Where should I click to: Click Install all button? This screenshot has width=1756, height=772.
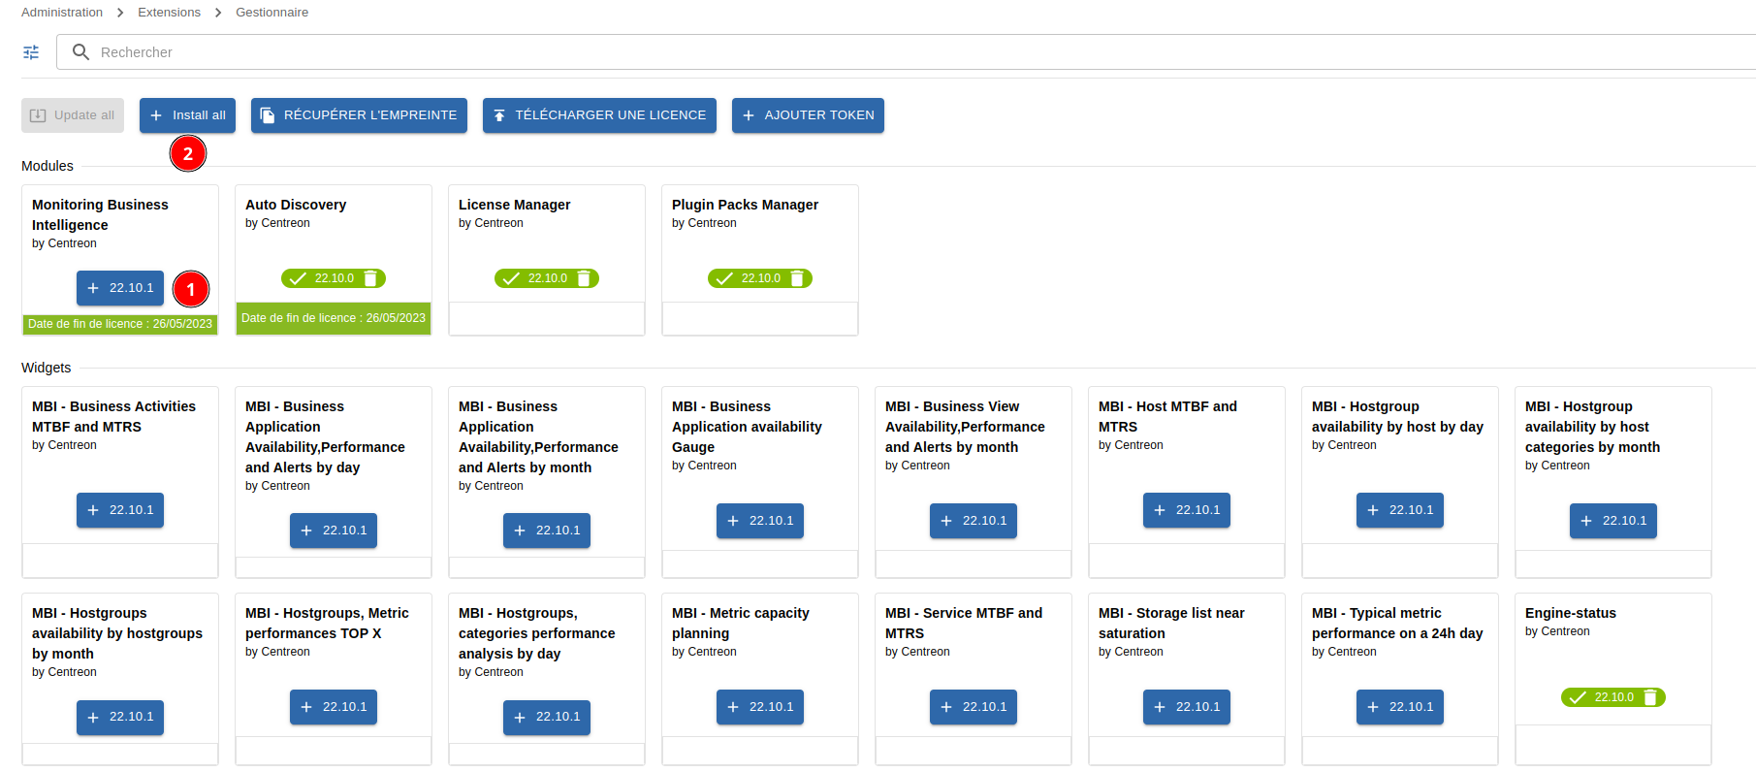(x=188, y=115)
